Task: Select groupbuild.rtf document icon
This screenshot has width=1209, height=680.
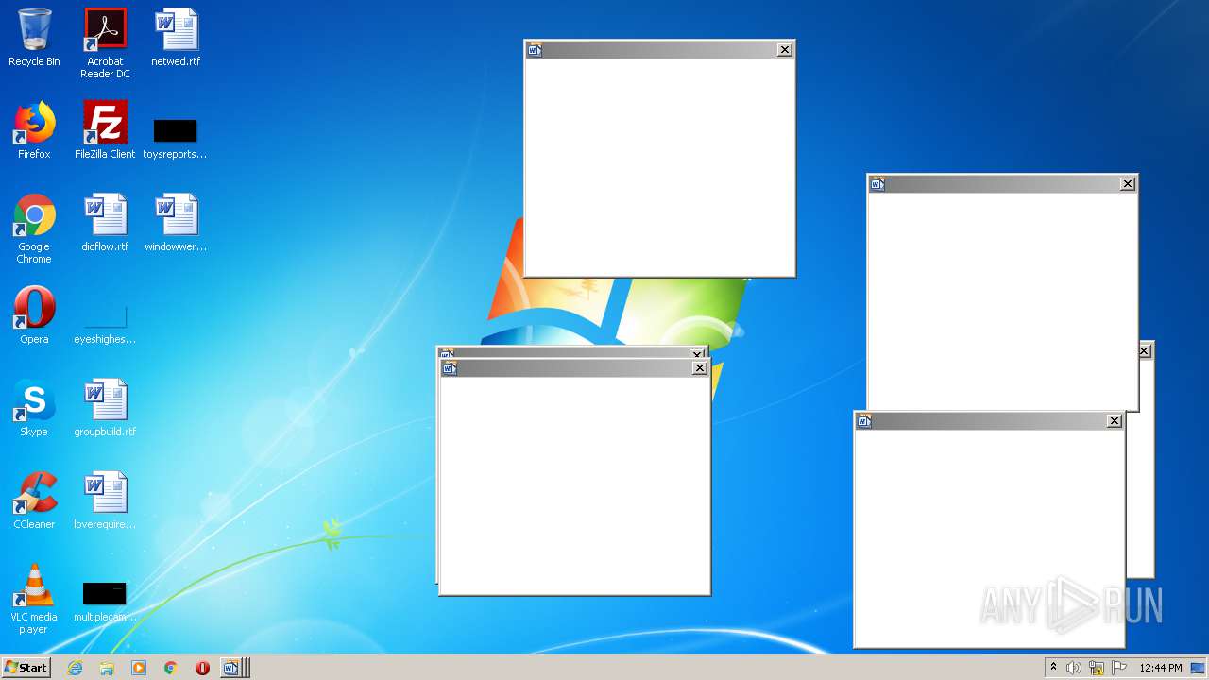Action: coord(105,408)
